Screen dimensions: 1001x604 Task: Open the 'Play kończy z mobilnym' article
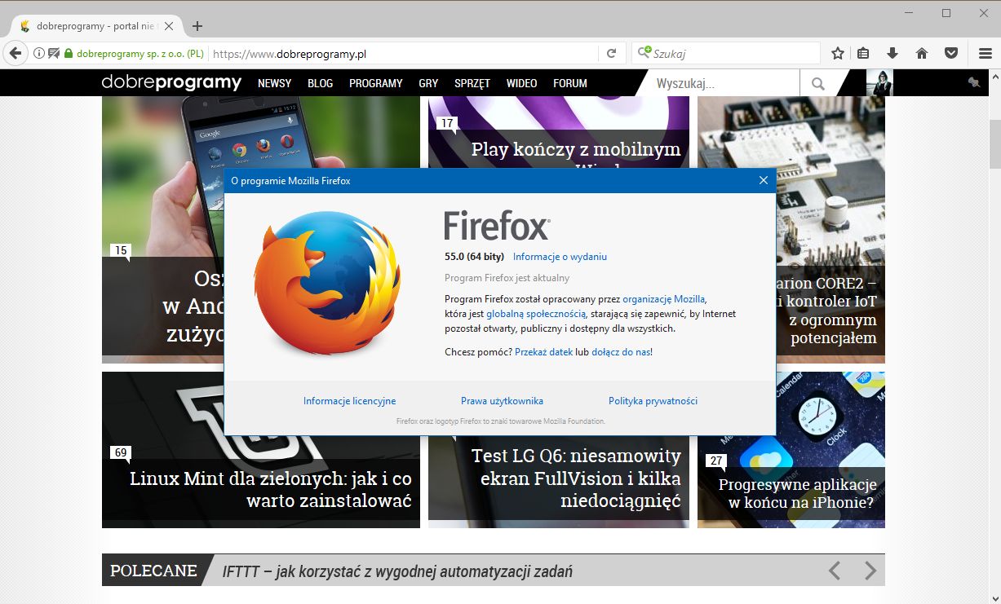pos(576,150)
